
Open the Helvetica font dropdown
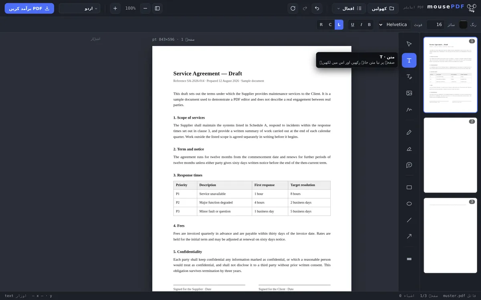pyautogui.click(x=394, y=25)
